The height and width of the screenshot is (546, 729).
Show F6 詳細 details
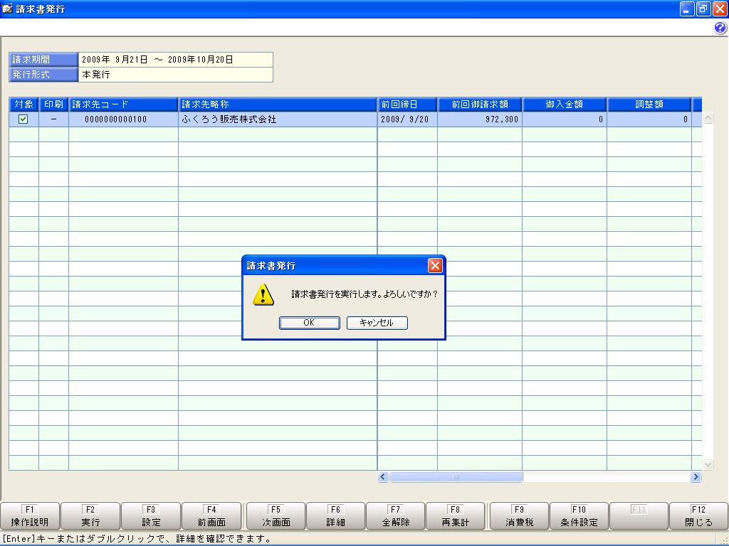coord(336,516)
